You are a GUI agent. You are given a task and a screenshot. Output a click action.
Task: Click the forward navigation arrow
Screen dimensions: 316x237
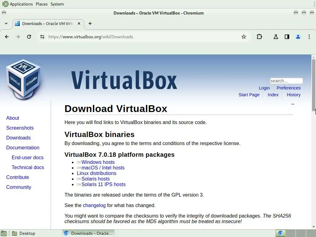tap(18, 37)
